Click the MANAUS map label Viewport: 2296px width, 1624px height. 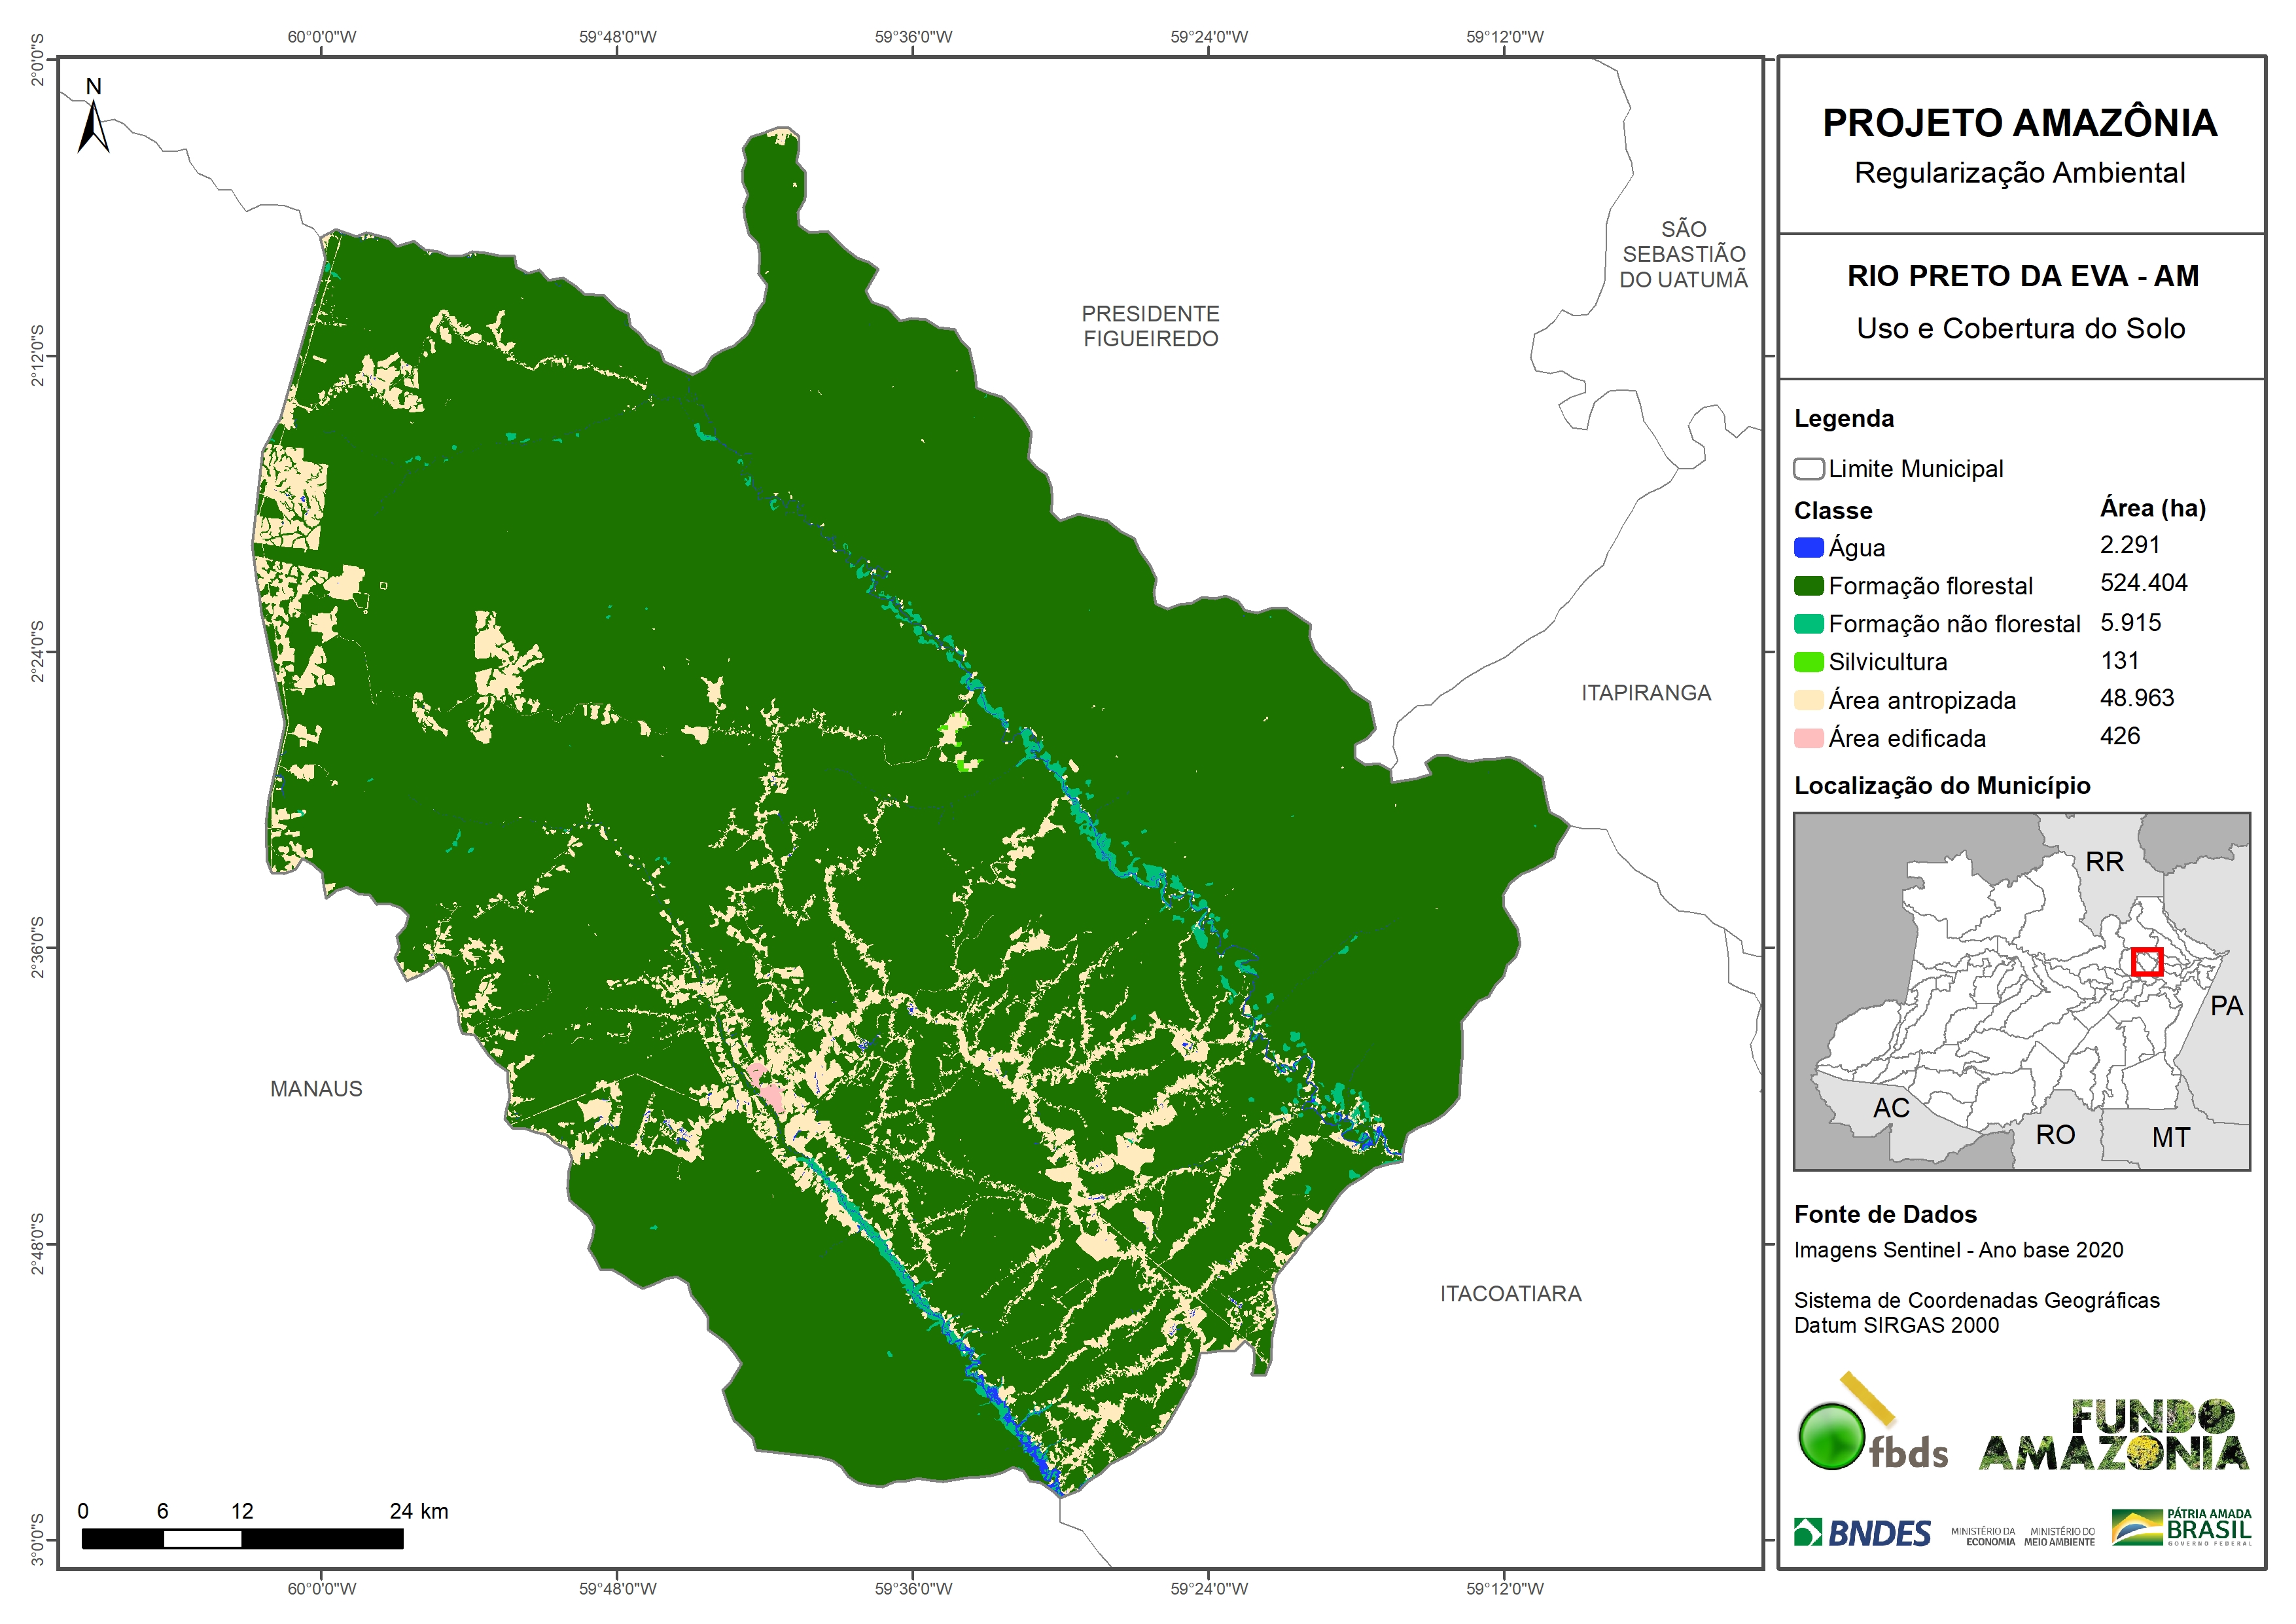click(316, 1089)
